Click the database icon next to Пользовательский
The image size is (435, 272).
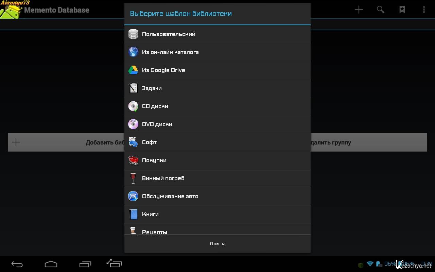pyautogui.click(x=133, y=34)
